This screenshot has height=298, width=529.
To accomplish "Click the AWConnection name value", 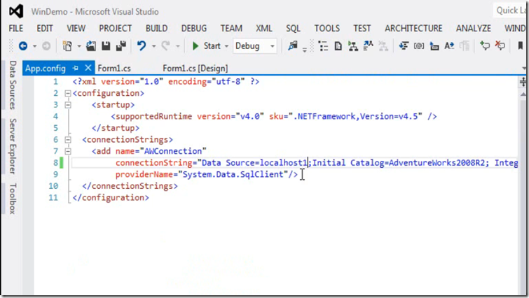I will tap(173, 151).
